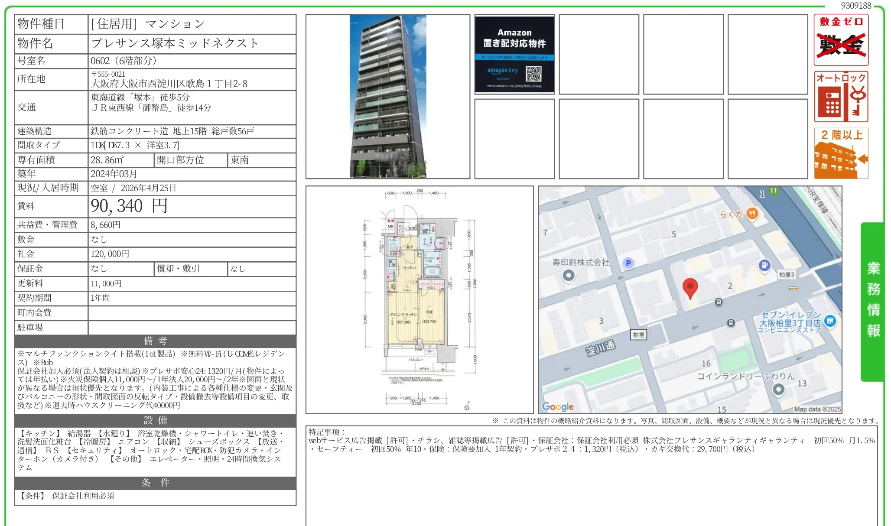The image size is (891, 526).
Task: Click the 寿印刷株式会社 gray map marker
Action: coord(568,275)
